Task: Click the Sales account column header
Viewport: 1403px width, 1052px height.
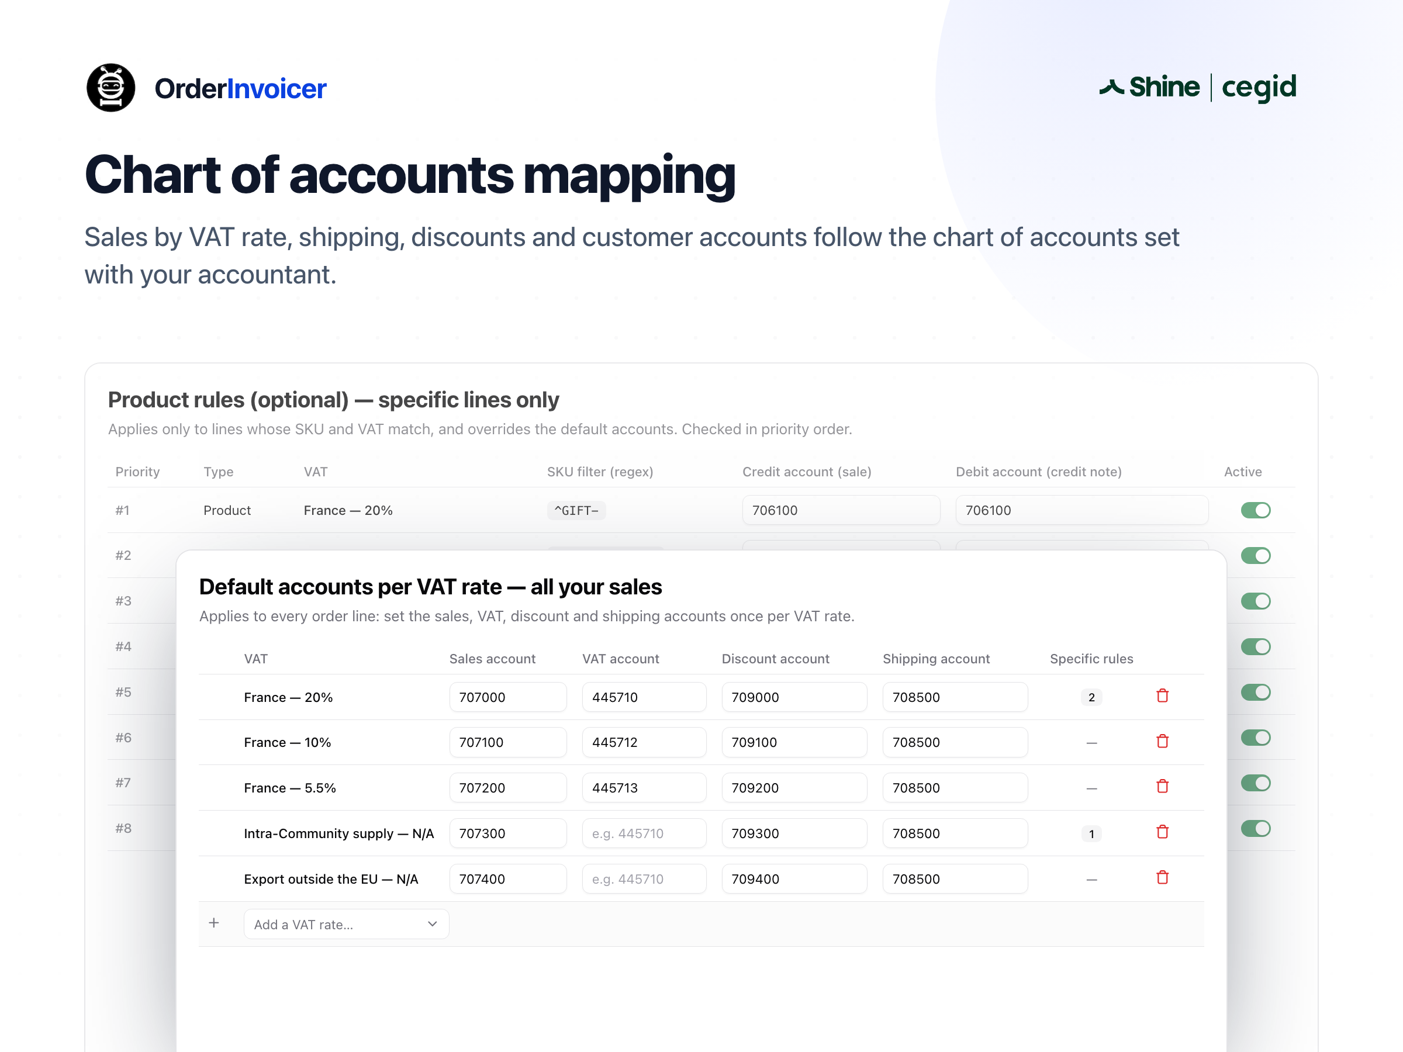Action: (x=492, y=659)
